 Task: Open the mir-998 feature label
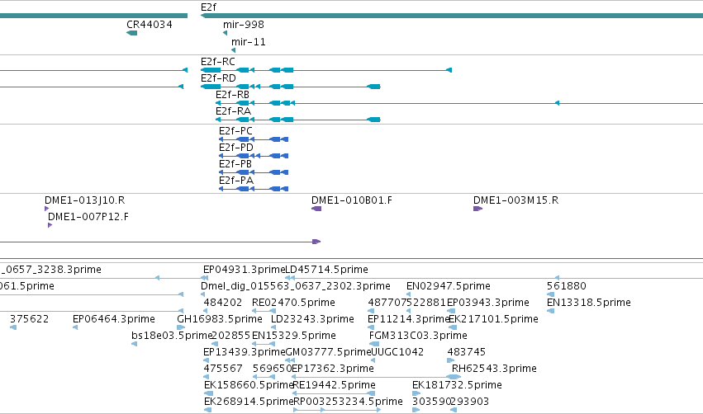tap(244, 25)
